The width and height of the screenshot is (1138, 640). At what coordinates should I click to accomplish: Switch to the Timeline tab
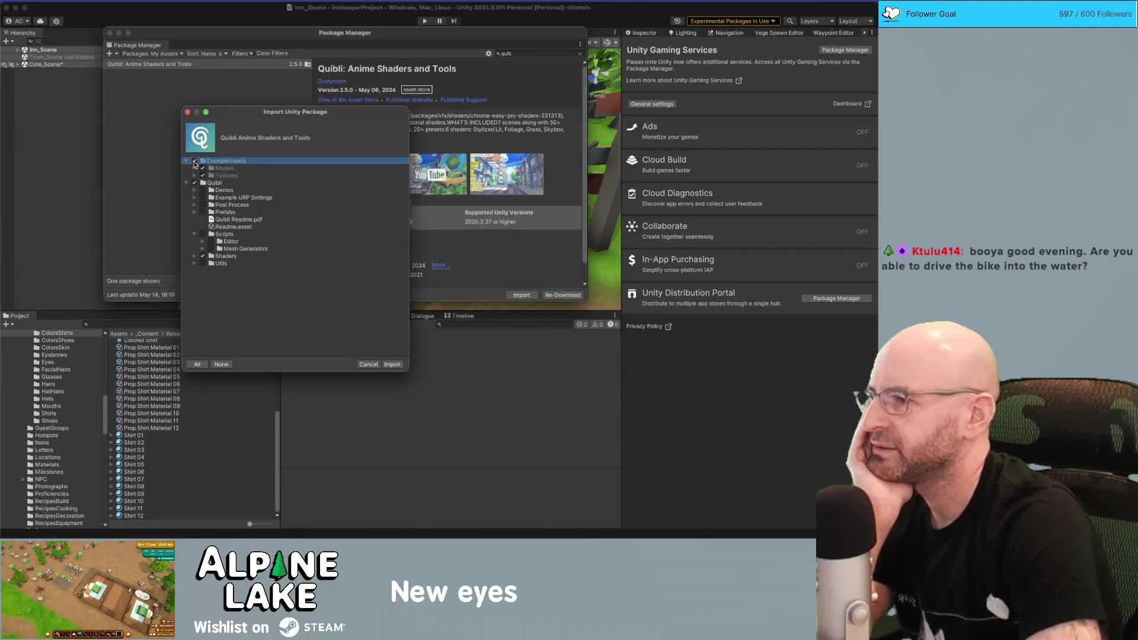459,316
